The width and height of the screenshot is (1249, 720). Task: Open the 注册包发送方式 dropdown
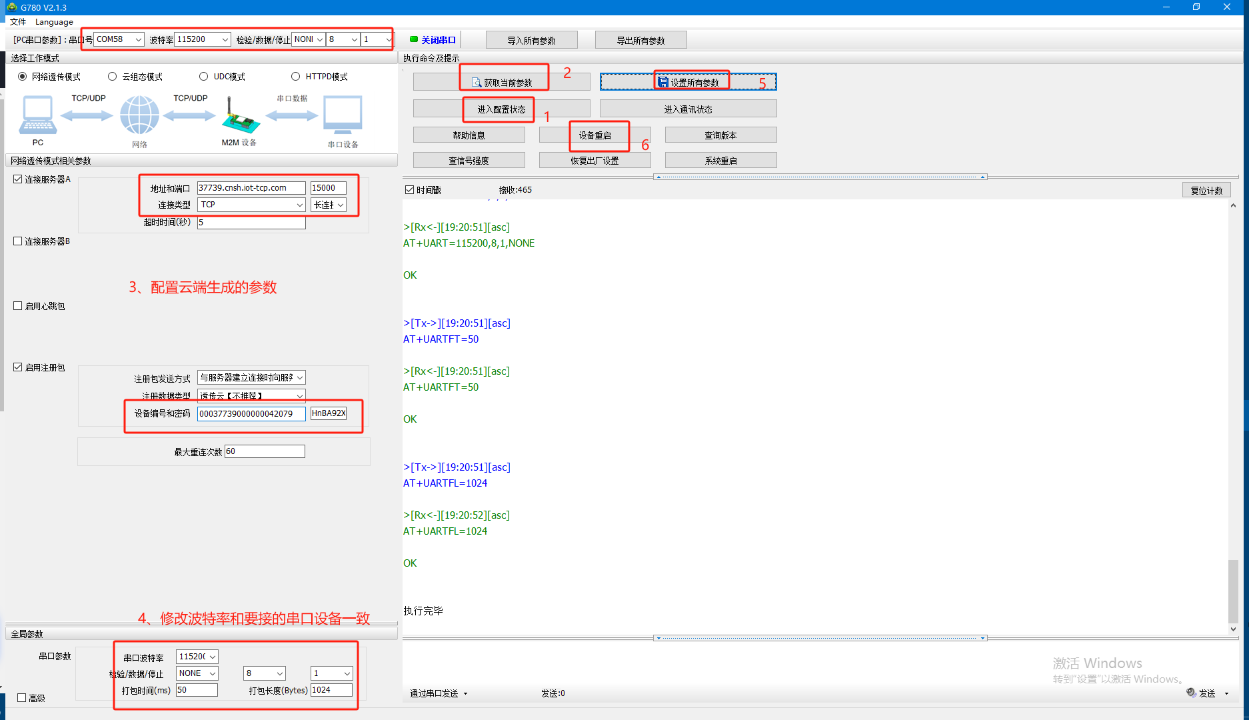point(299,377)
